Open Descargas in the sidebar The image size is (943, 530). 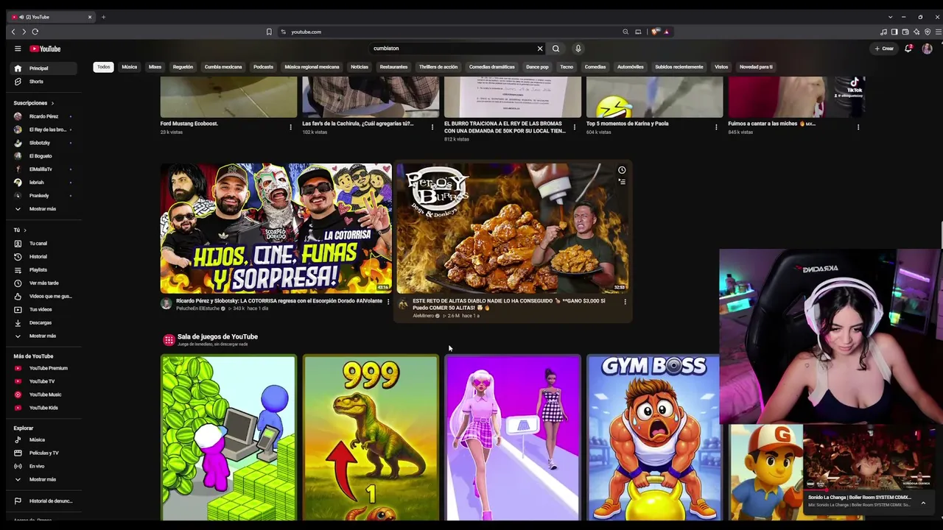click(44, 322)
